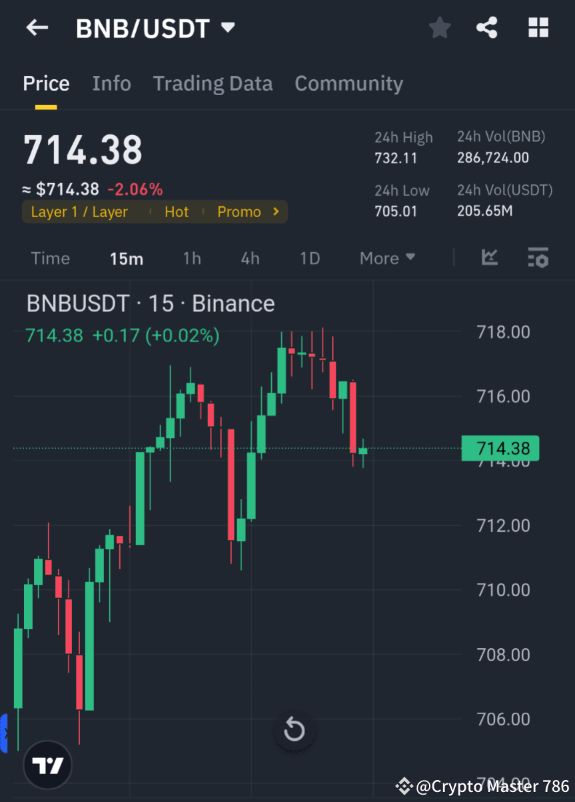Open chart indicator settings icon
Viewport: 575px width, 802px height.
coord(538,258)
